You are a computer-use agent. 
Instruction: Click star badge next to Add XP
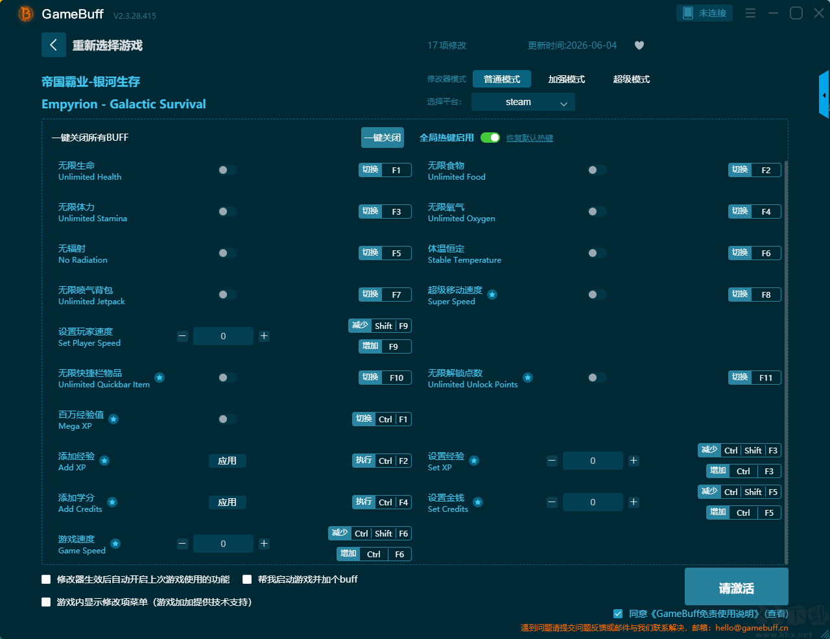click(x=104, y=461)
